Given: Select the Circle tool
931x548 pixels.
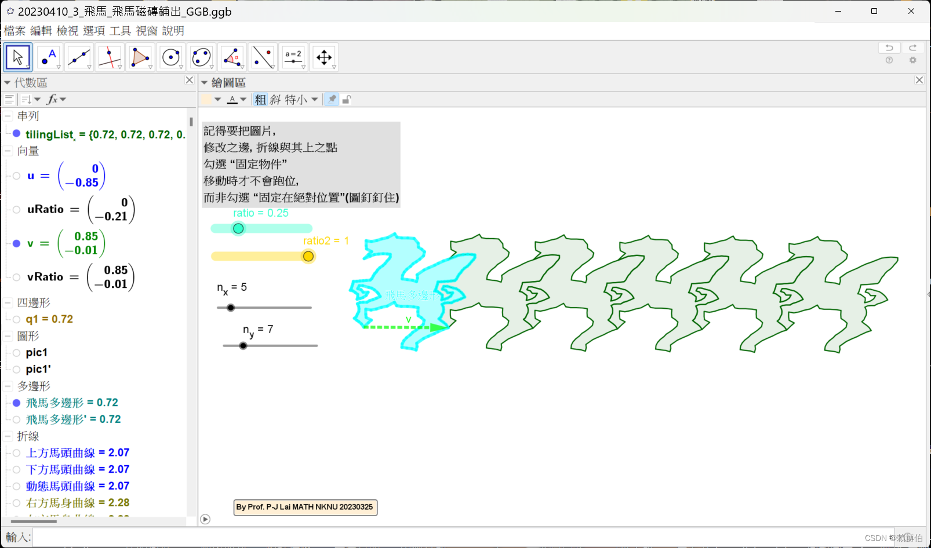Looking at the screenshot, I should 171,57.
